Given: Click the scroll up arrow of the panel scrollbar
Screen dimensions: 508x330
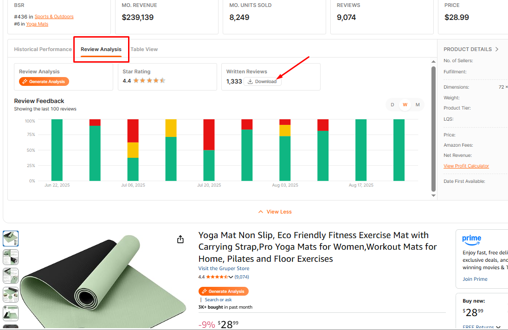Looking at the screenshot, I should (x=434, y=62).
